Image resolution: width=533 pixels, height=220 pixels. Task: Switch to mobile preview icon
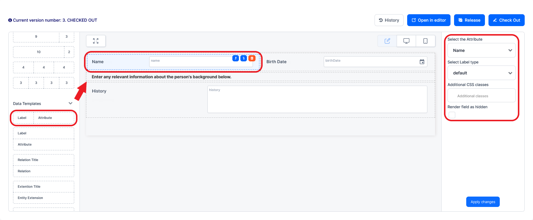(x=425, y=41)
